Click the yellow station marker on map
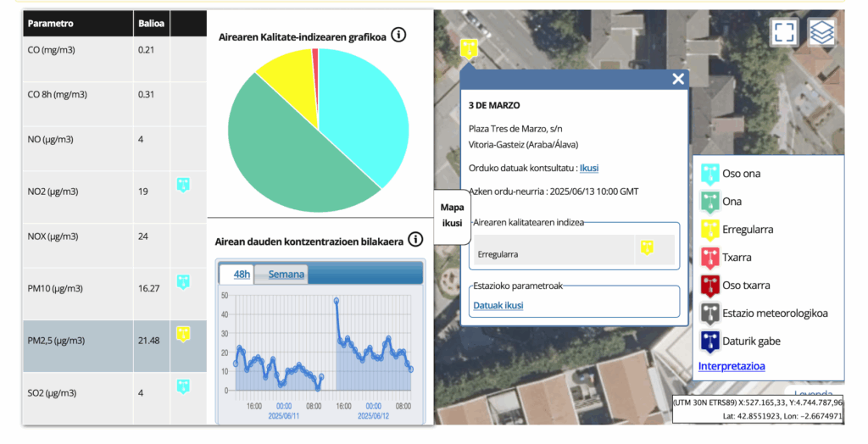Viewport: 868px width, 444px height. coord(468,48)
